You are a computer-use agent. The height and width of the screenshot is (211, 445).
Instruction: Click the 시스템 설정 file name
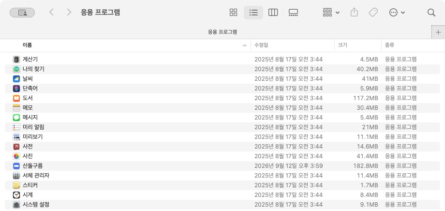(36, 204)
